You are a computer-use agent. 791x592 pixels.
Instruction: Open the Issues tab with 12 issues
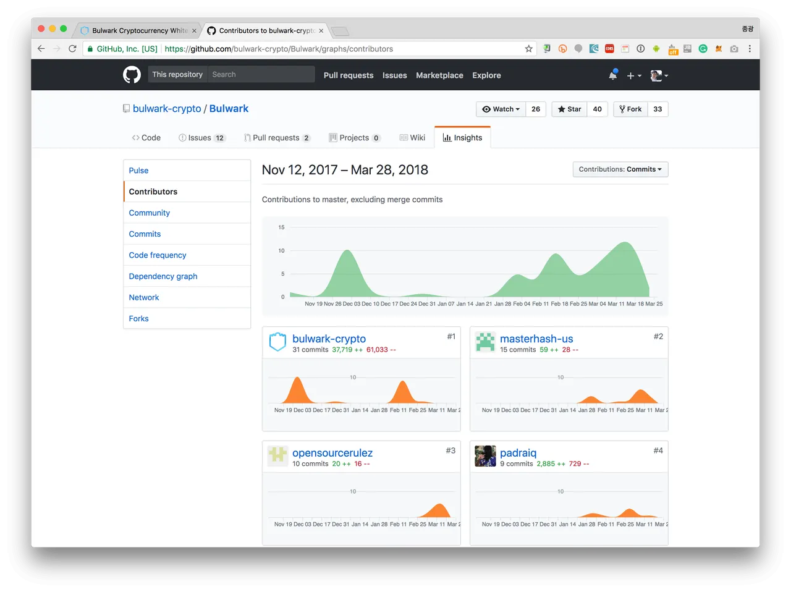pyautogui.click(x=202, y=138)
